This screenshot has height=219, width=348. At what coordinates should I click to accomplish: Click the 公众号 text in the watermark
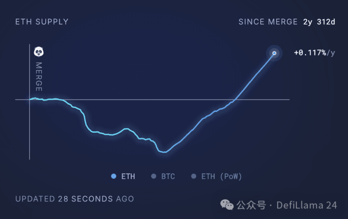(x=251, y=205)
